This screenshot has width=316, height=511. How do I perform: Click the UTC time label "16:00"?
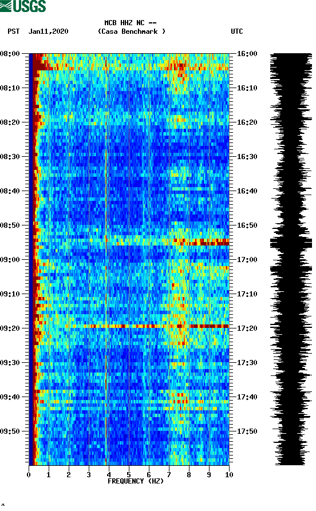(x=247, y=53)
